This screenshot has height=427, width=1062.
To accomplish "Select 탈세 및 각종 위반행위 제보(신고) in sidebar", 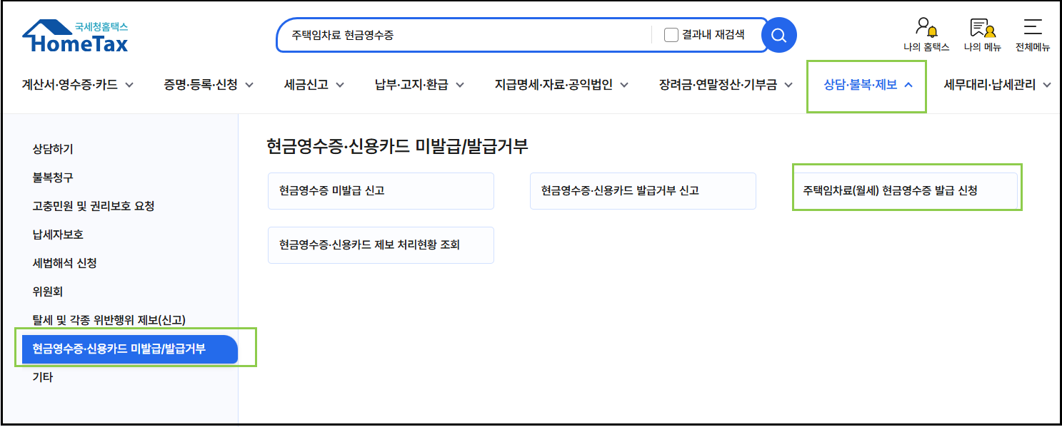I will click(x=109, y=320).
